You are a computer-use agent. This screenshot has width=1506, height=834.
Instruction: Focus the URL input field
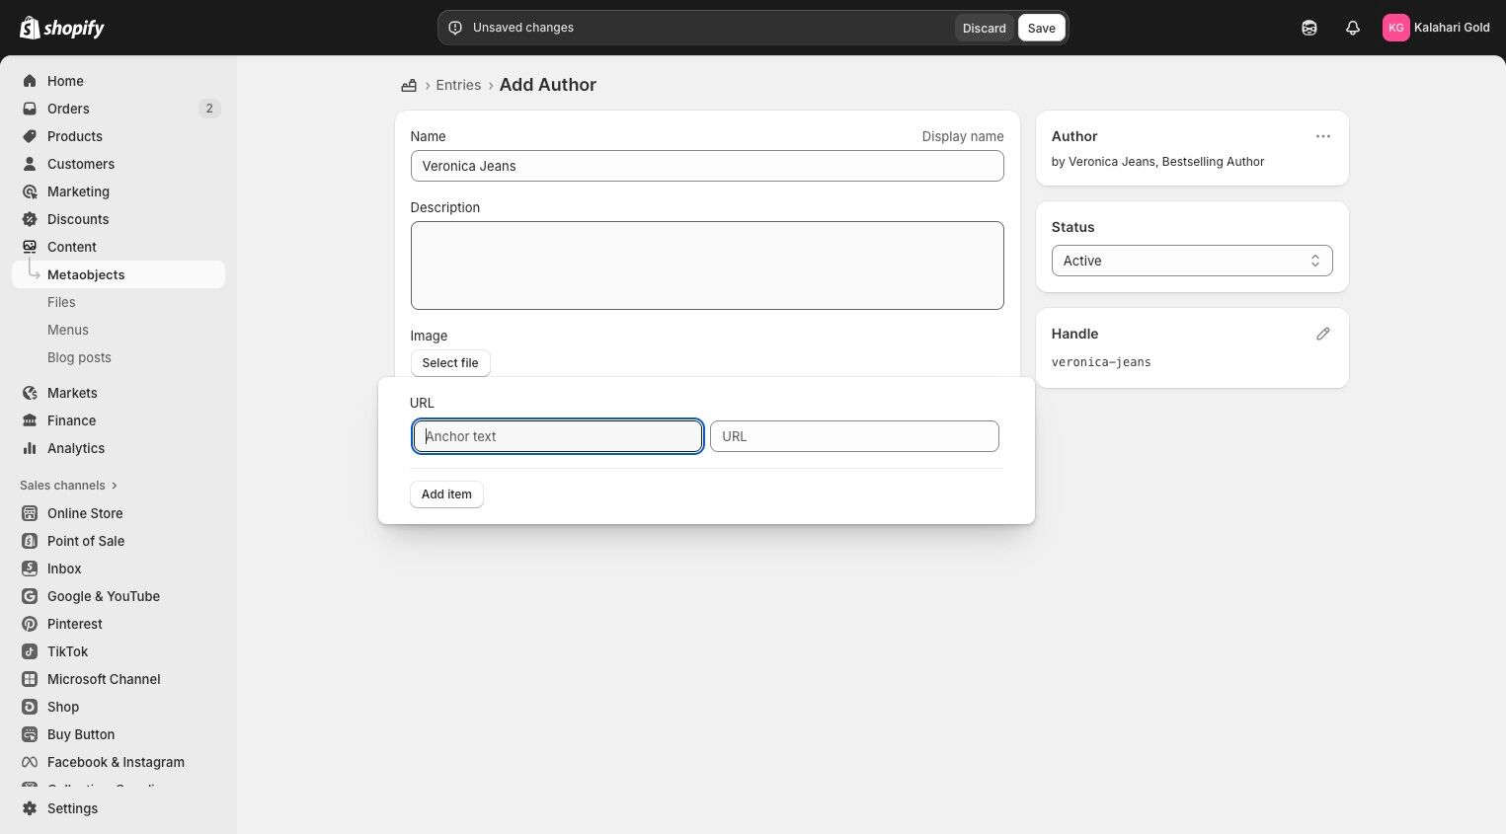[x=854, y=436]
